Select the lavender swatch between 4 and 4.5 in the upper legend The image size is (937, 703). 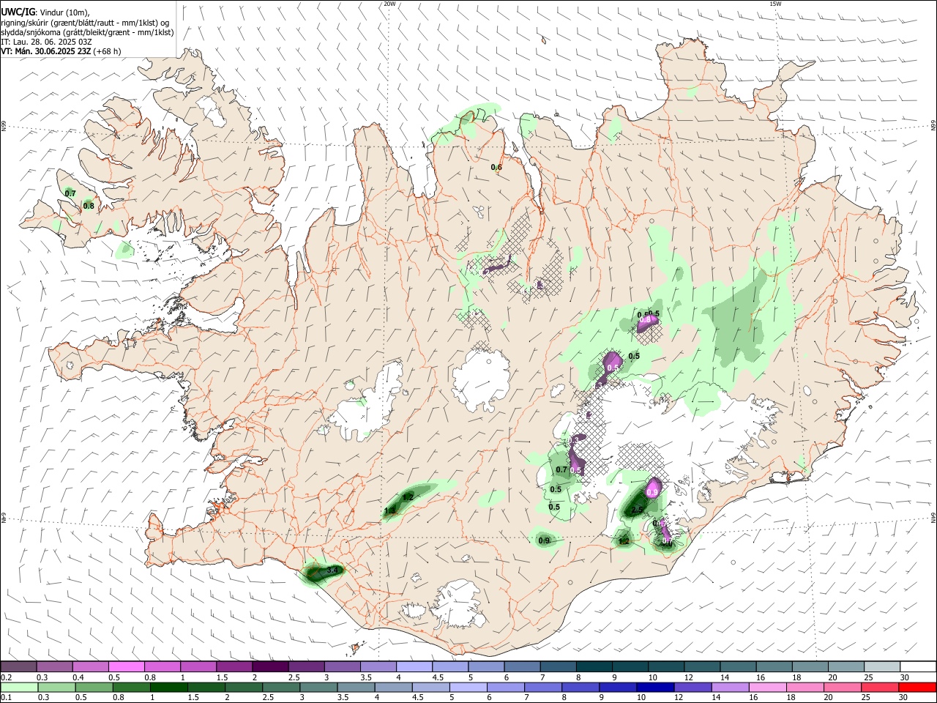click(x=414, y=666)
